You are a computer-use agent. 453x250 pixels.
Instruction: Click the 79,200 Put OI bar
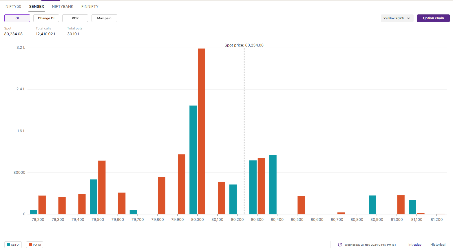42,205
